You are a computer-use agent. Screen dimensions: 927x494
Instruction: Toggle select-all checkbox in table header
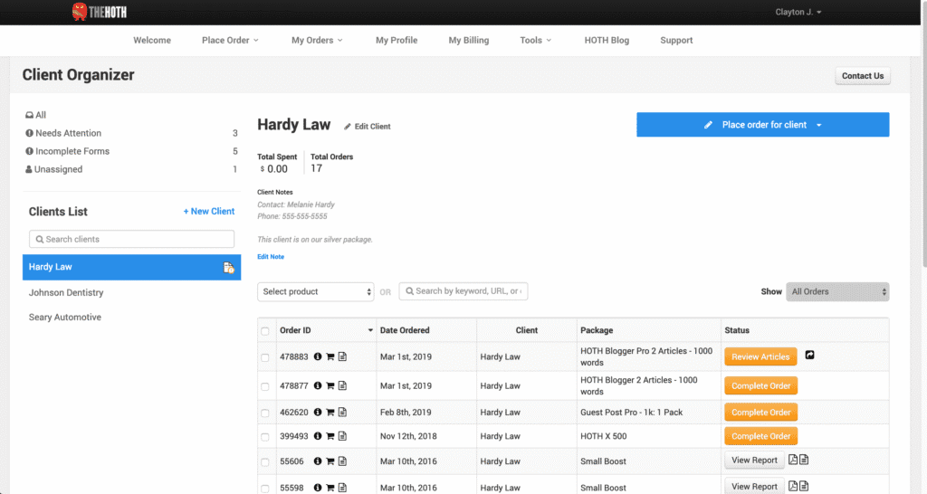265,331
